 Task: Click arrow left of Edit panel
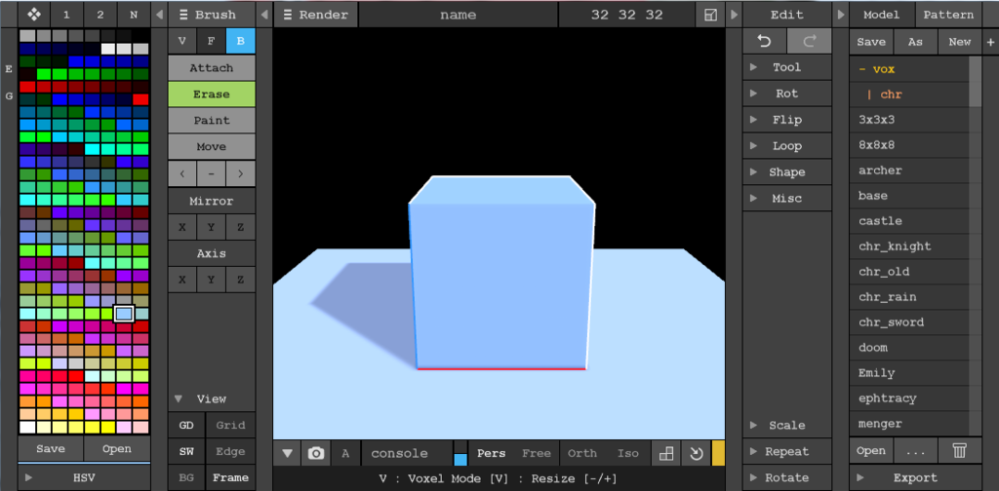(x=734, y=15)
